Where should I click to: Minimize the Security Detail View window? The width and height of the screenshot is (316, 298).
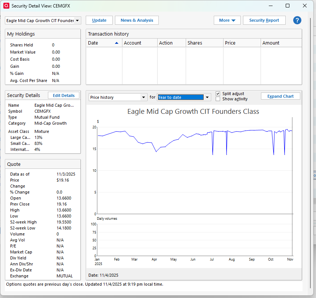point(271,6)
